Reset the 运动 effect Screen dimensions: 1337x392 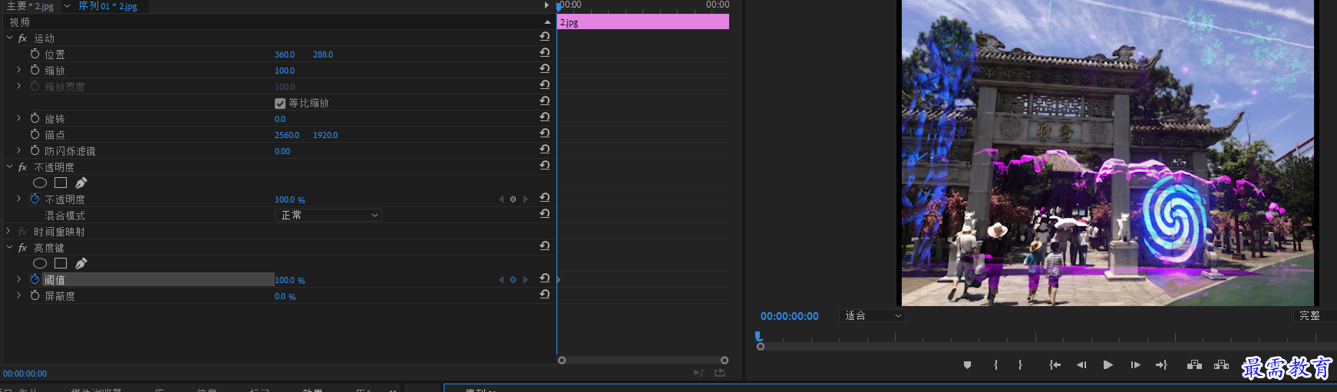pos(545,37)
